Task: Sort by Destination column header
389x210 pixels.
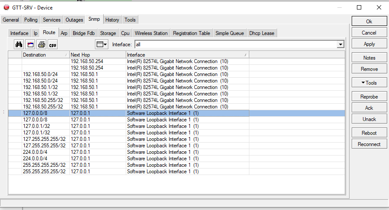Action: 46,55
